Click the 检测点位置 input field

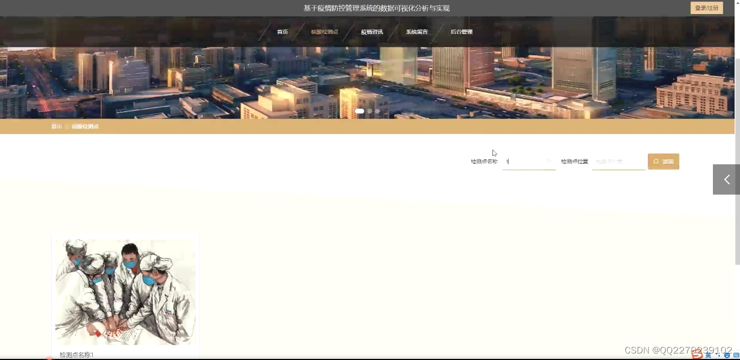pos(619,161)
